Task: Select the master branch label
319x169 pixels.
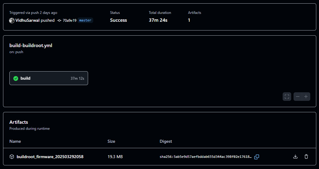Action: pyautogui.click(x=85, y=20)
